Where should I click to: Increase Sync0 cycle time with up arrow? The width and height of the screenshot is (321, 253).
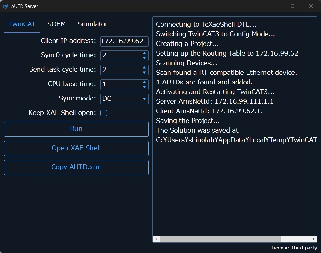pos(144,53)
